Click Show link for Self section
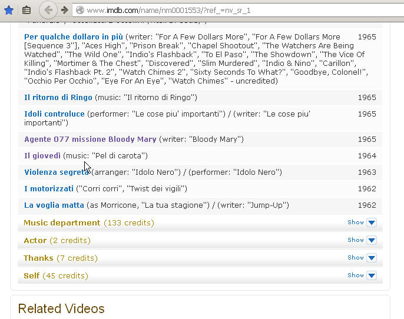Screen dimensions: 404x319 tap(356, 275)
